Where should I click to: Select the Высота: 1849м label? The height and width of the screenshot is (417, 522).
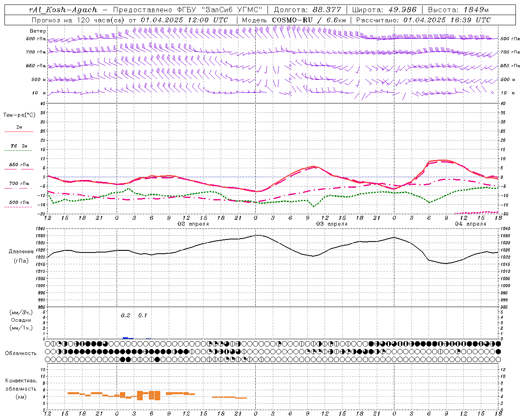[x=458, y=10]
